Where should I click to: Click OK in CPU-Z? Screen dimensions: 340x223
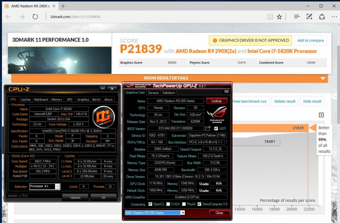(x=103, y=198)
